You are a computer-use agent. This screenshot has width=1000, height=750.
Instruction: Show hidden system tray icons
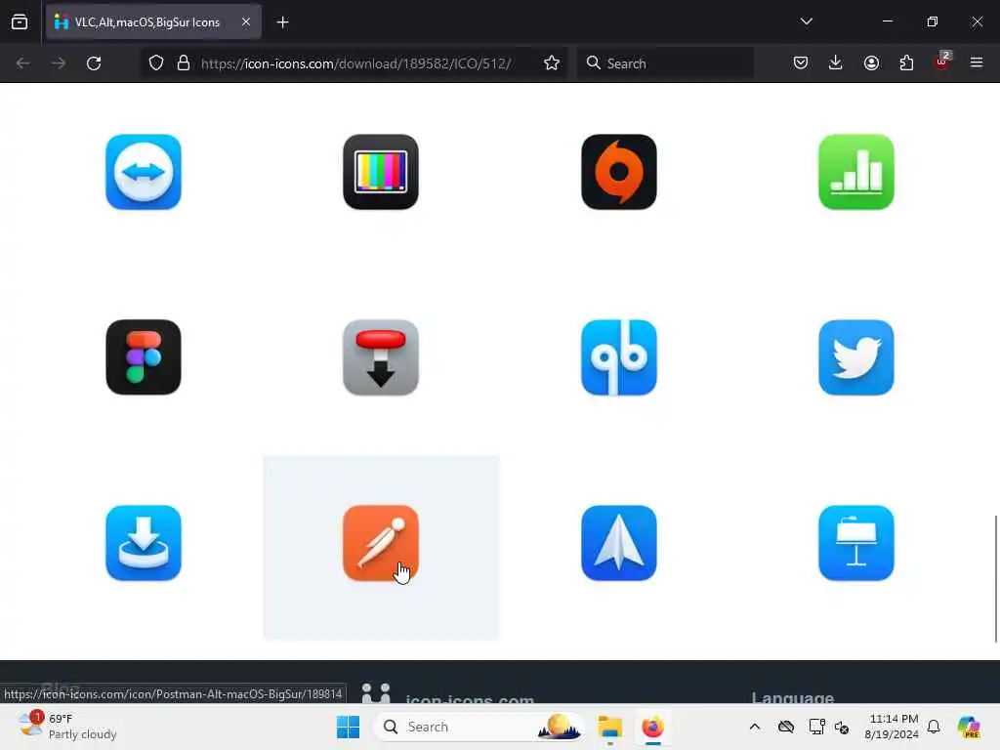click(x=755, y=727)
